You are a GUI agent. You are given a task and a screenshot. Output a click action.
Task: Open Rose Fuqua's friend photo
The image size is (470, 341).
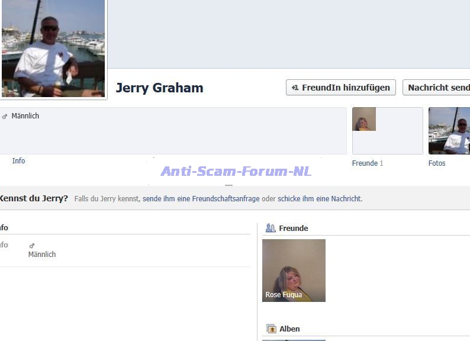[294, 266]
